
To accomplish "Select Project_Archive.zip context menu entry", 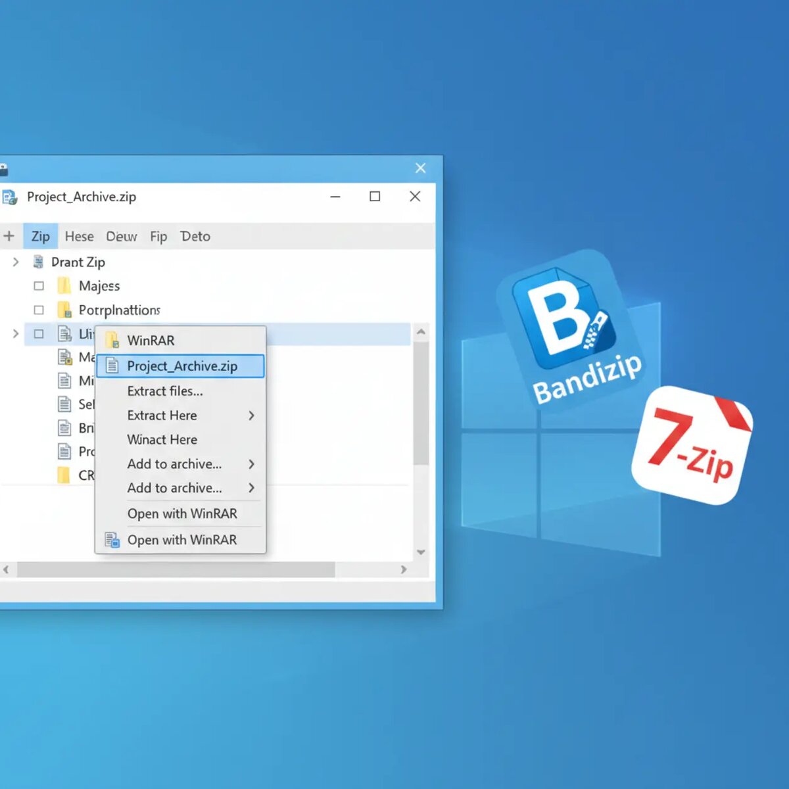I will 181,366.
